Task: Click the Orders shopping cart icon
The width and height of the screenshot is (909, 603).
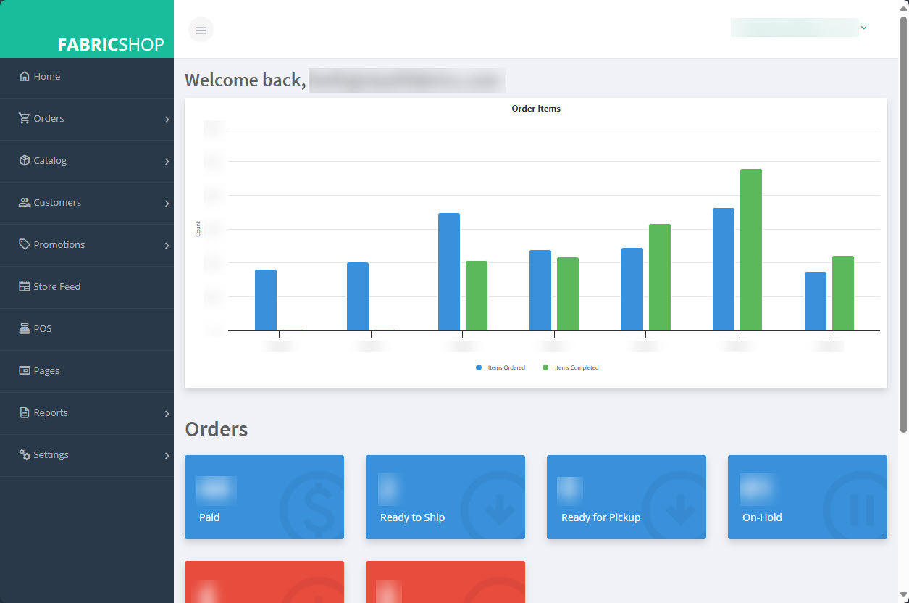Action: point(25,118)
